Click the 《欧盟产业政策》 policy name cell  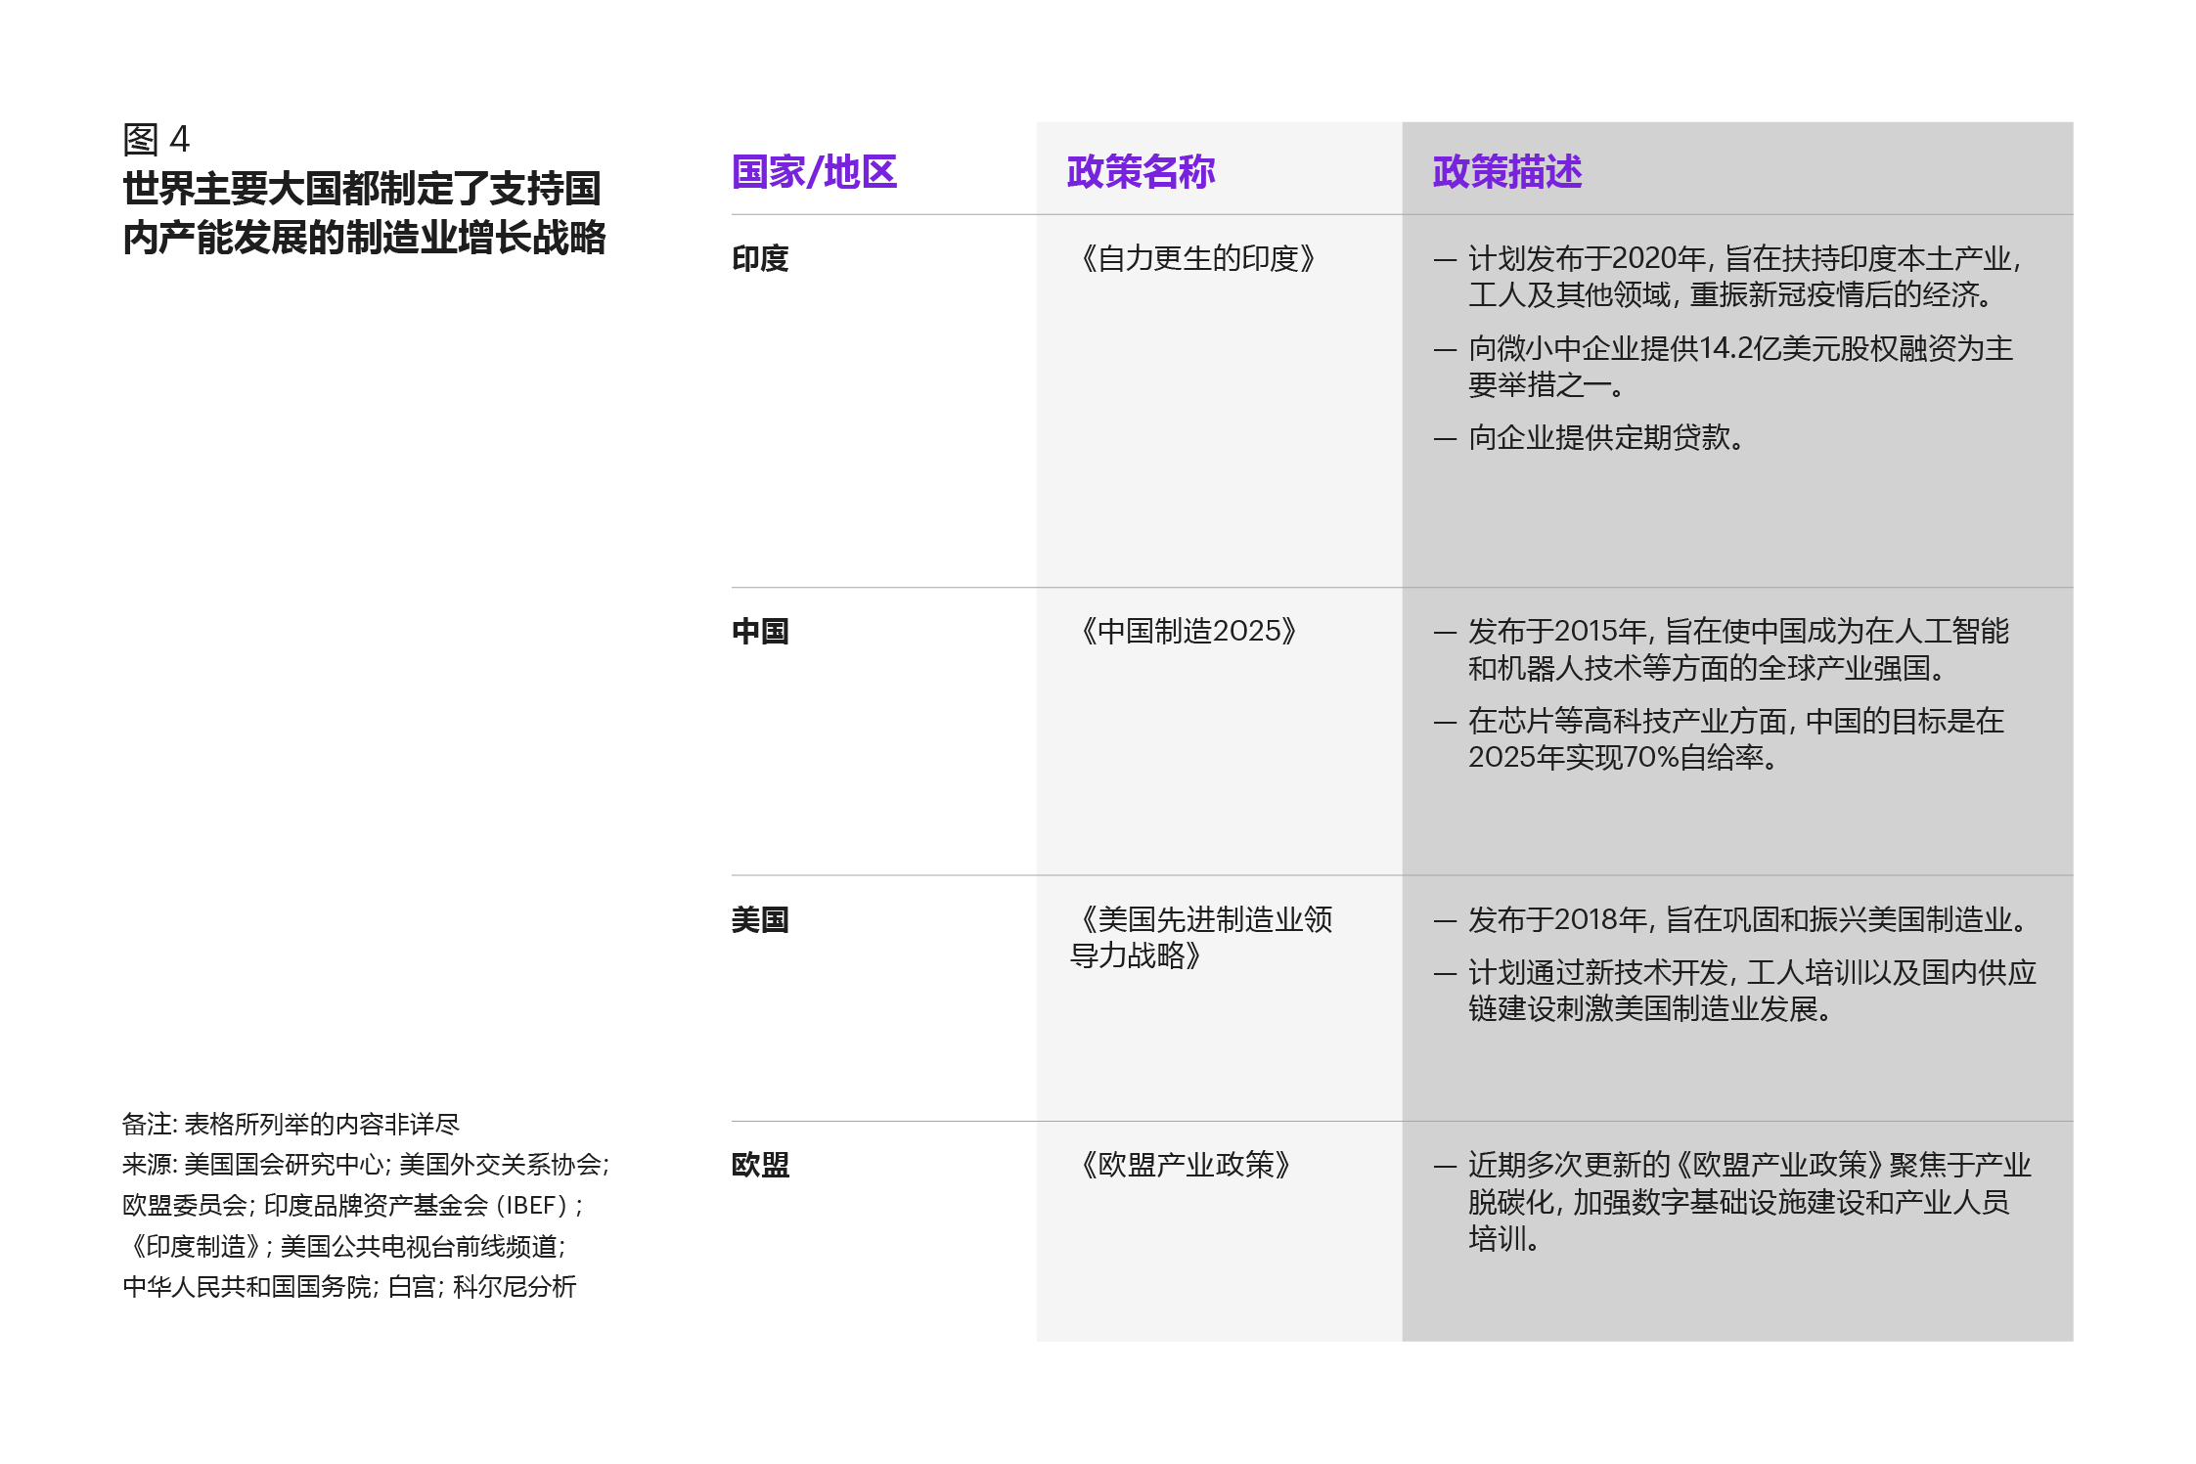pos(1186,1166)
